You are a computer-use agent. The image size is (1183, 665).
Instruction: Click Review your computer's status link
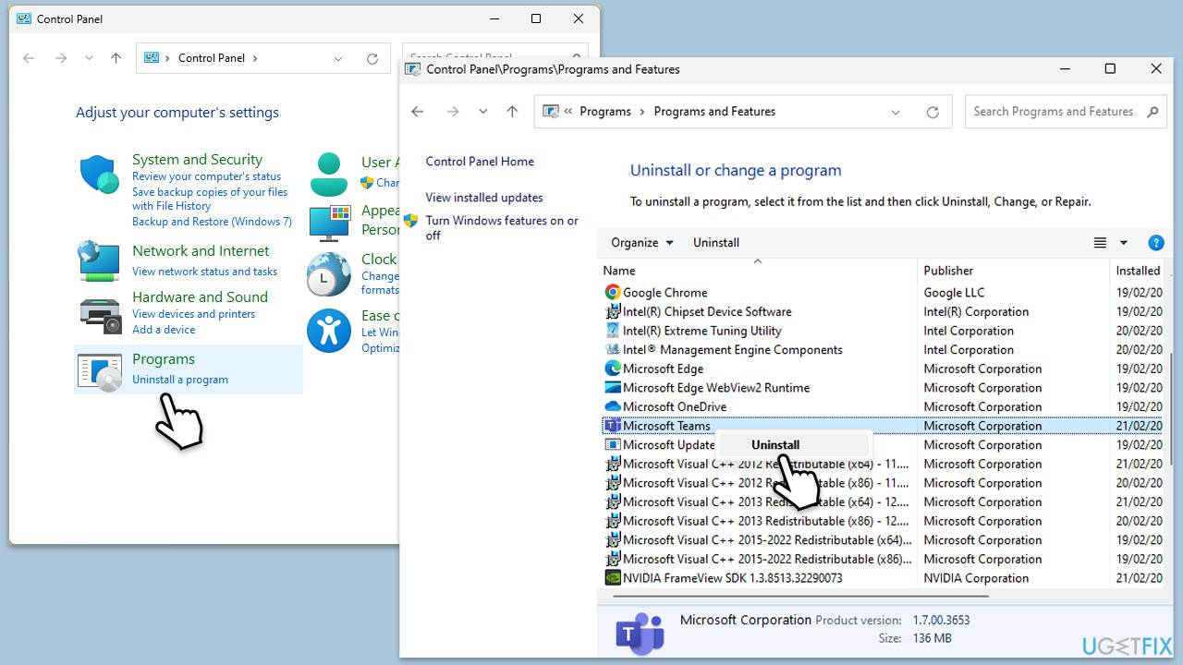point(206,176)
